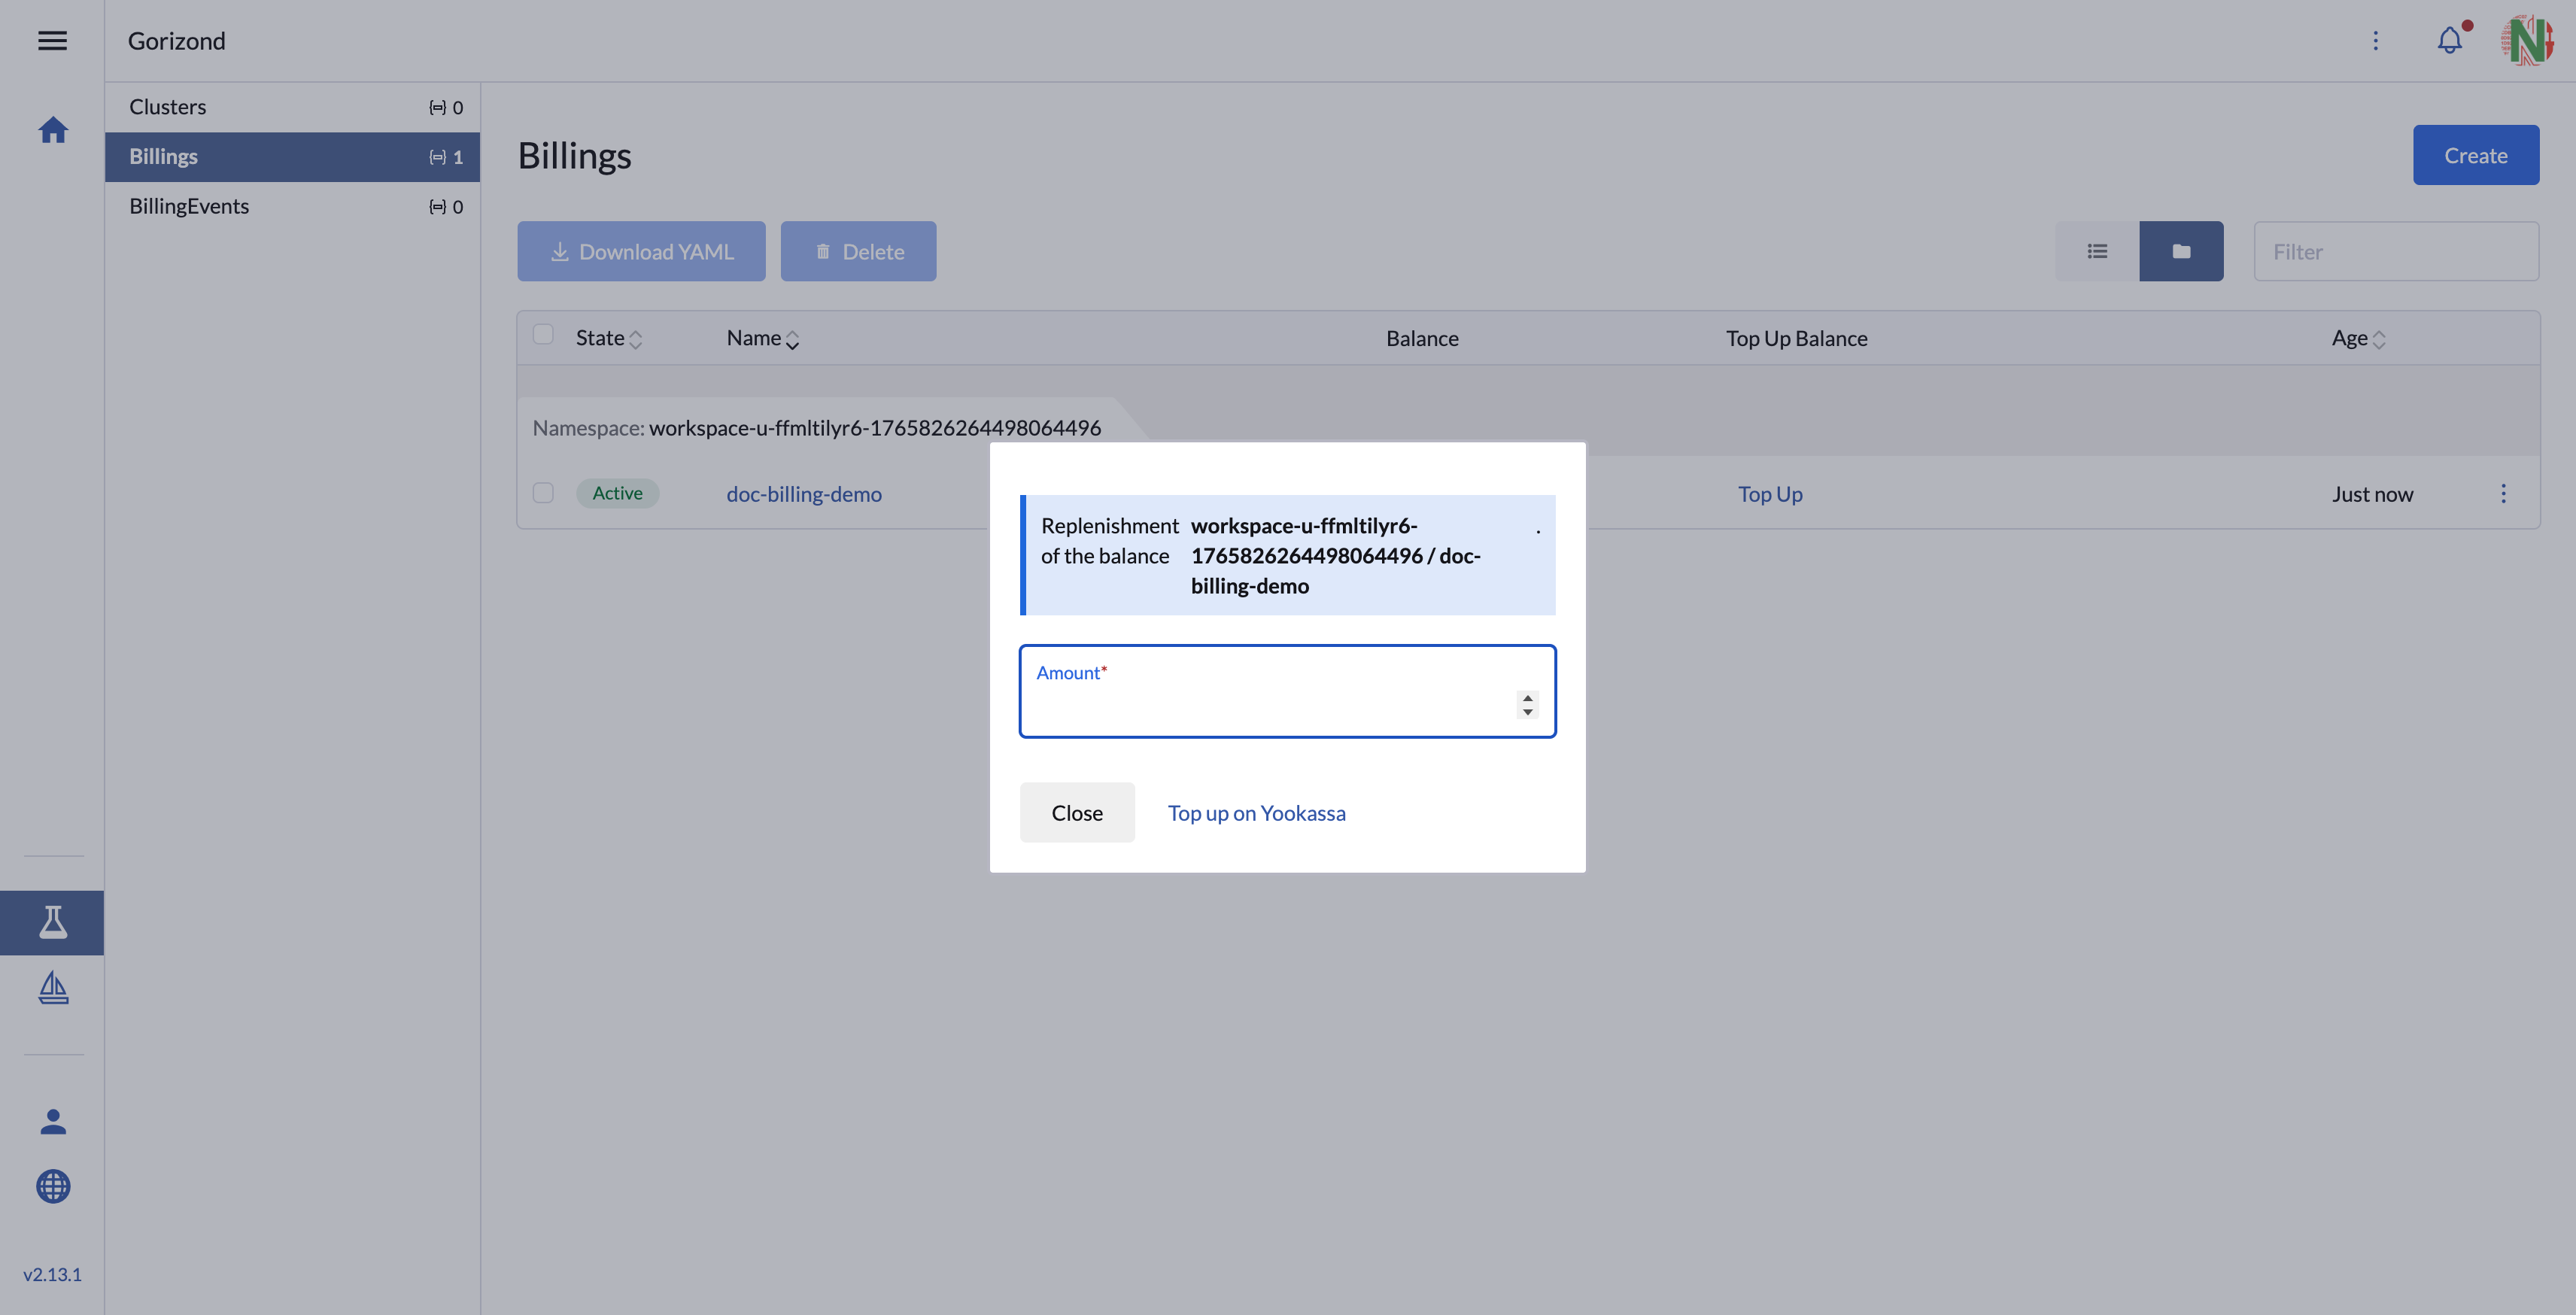
Task: Open the Clusters section
Action: pyautogui.click(x=167, y=106)
